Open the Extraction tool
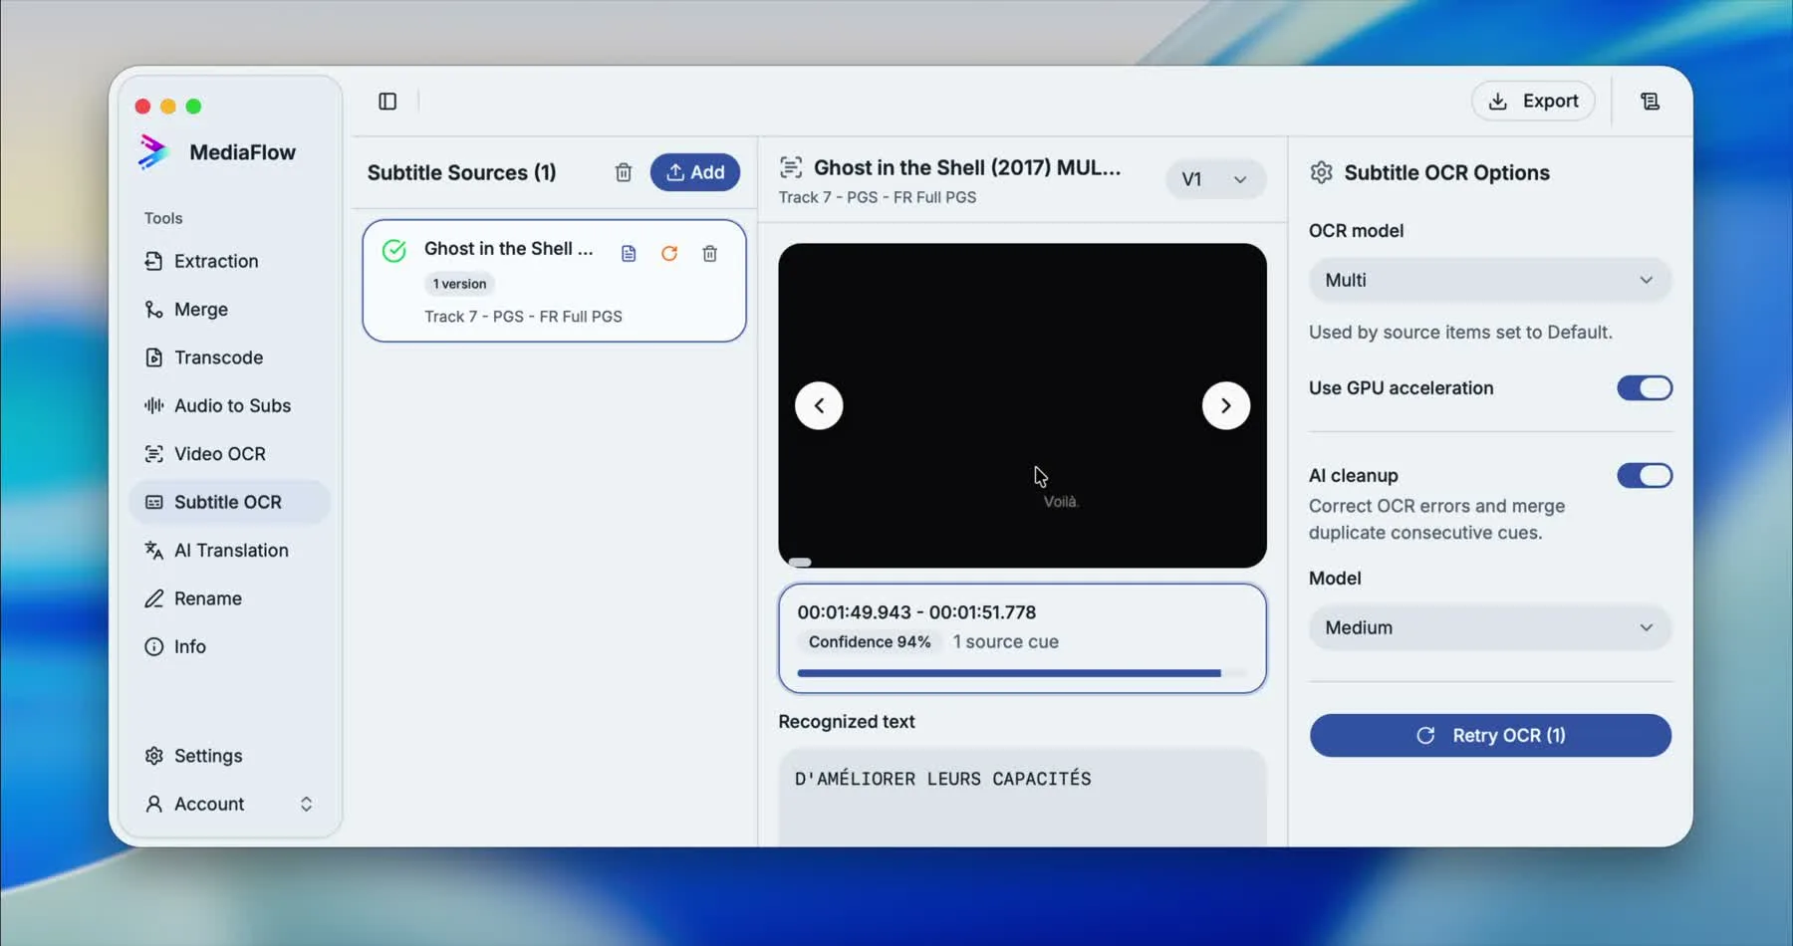The image size is (1793, 946). click(230, 261)
